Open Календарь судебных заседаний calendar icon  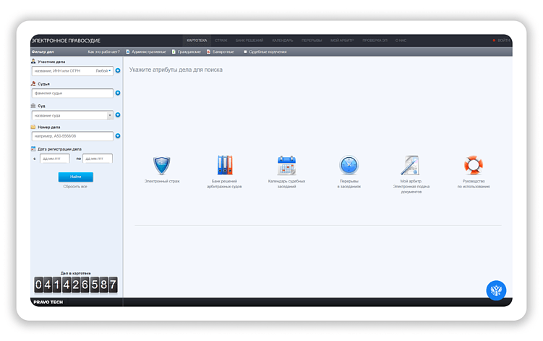pos(287,165)
